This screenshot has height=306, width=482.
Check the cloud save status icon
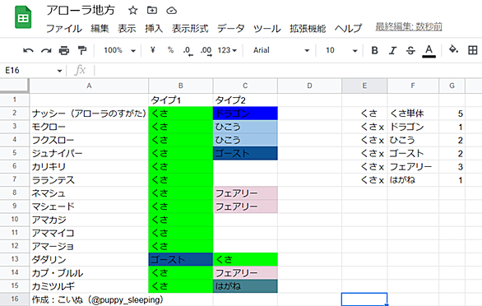pos(172,11)
